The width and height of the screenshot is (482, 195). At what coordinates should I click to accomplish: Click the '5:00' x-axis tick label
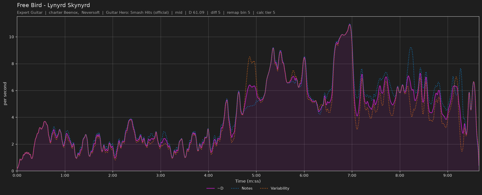pyautogui.click(x=256, y=175)
